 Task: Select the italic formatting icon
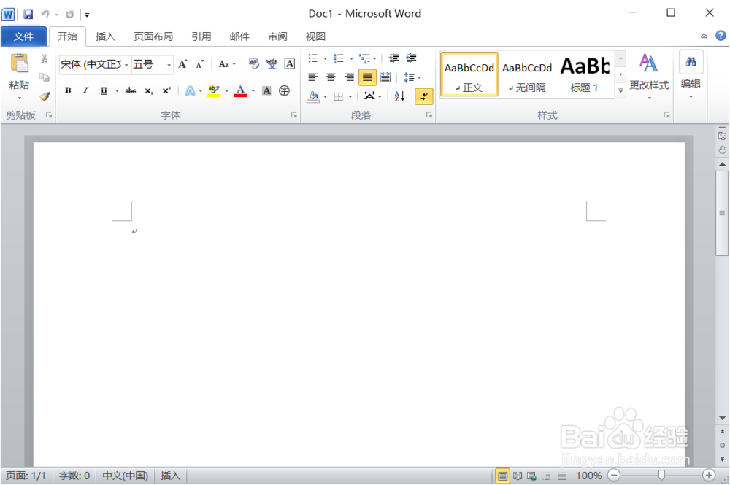tap(85, 90)
